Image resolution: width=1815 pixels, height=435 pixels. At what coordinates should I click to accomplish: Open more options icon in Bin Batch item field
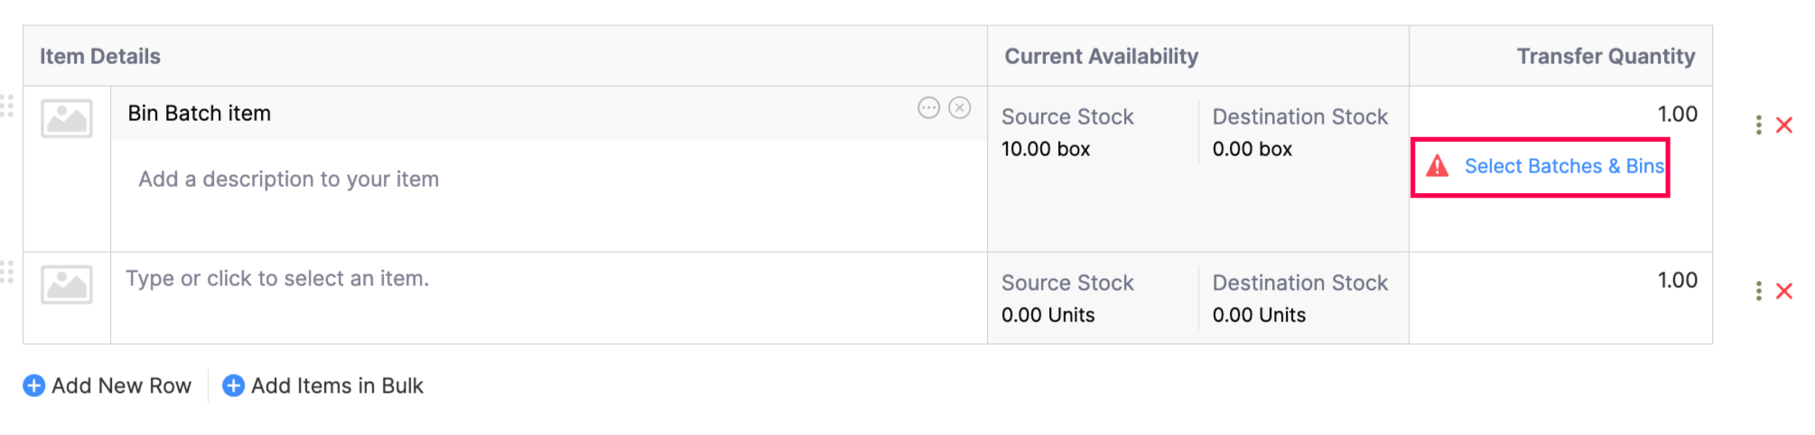click(x=928, y=108)
